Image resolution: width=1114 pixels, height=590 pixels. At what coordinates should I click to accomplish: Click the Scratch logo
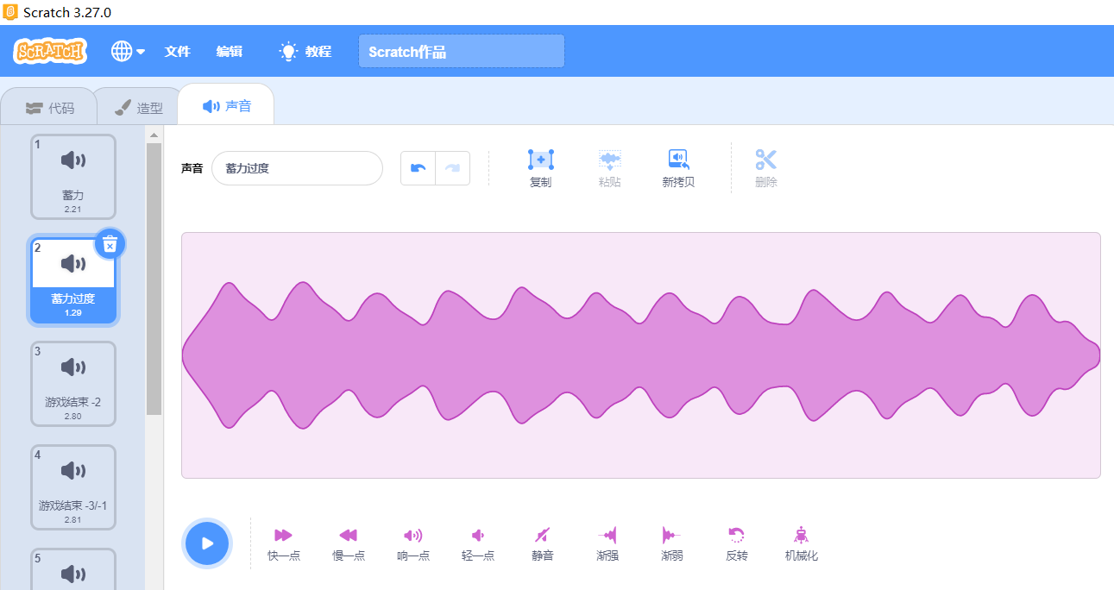50,51
